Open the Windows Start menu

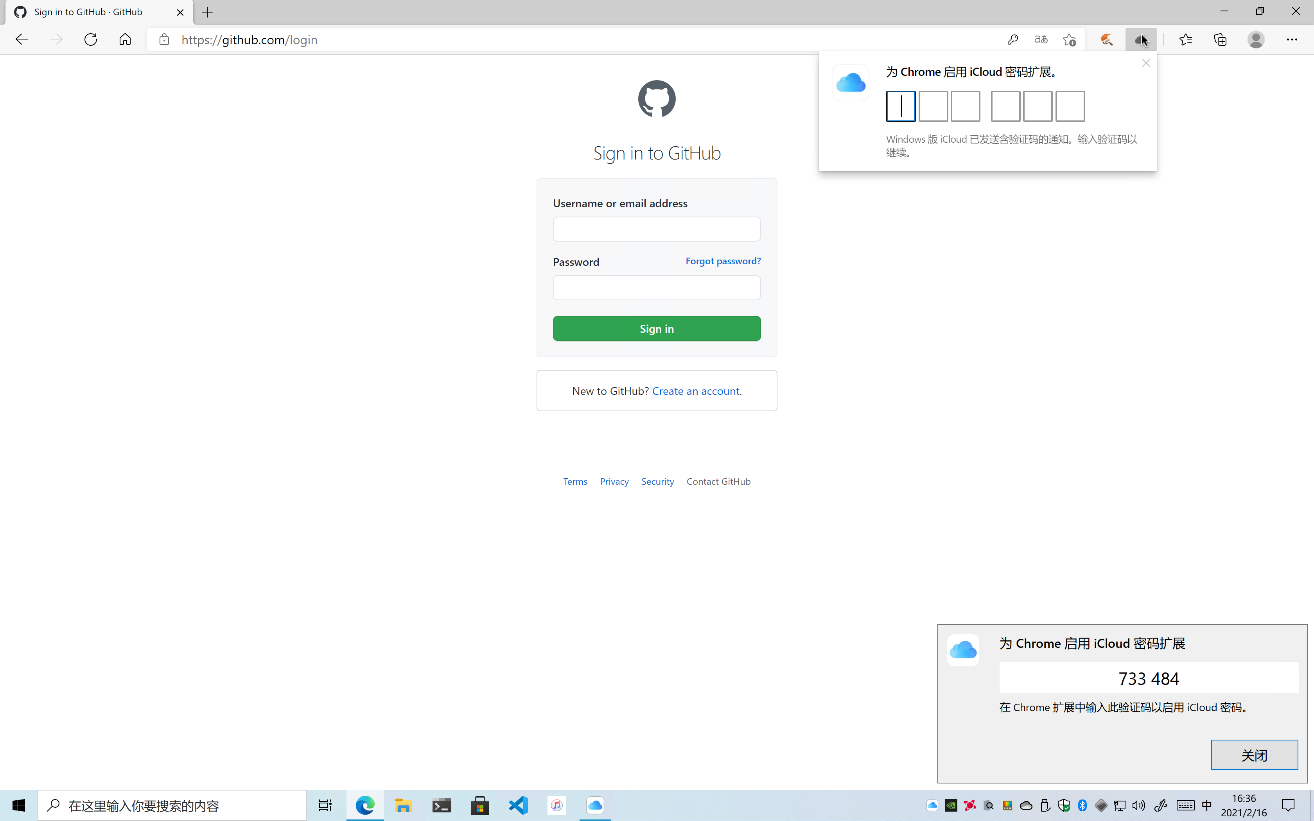coord(18,806)
